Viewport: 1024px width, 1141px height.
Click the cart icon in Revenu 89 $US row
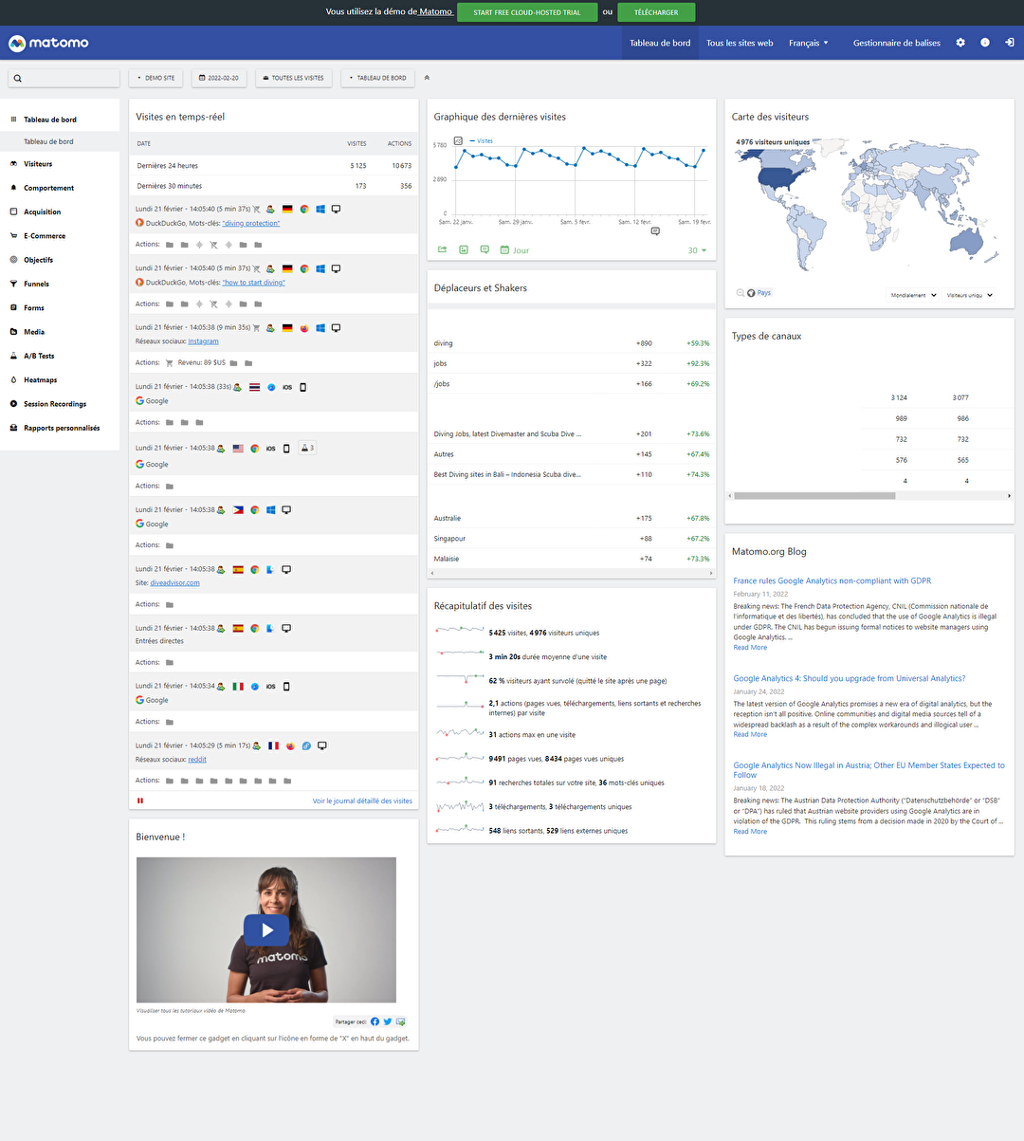[169, 362]
